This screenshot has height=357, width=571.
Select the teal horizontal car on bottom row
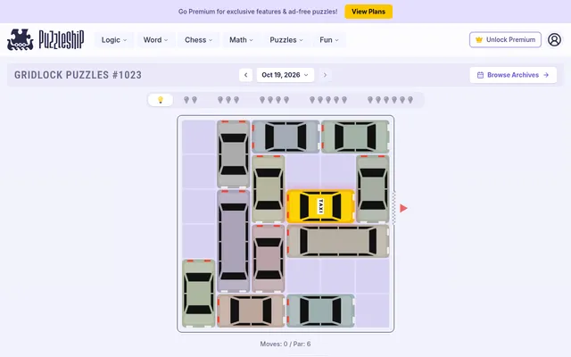320,311
